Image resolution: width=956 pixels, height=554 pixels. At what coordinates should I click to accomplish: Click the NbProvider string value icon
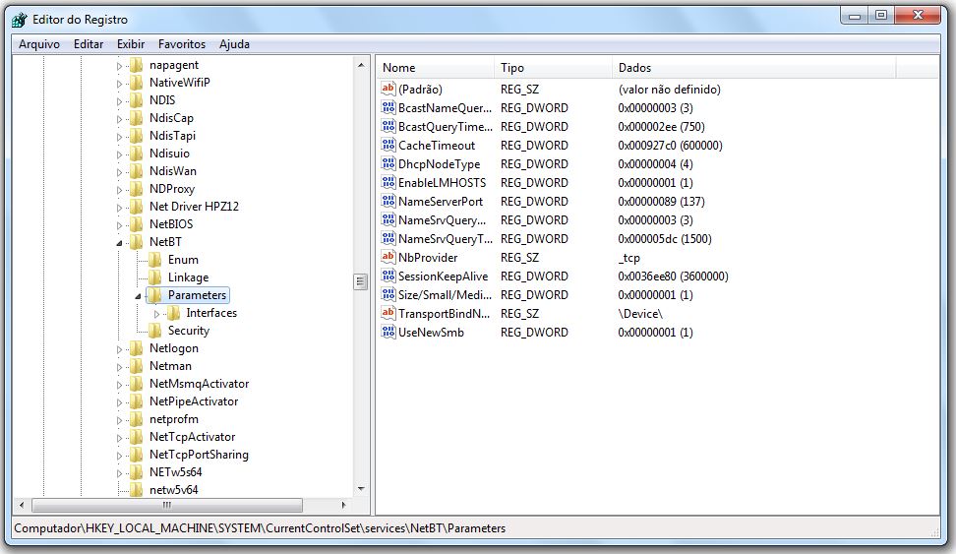pos(388,258)
